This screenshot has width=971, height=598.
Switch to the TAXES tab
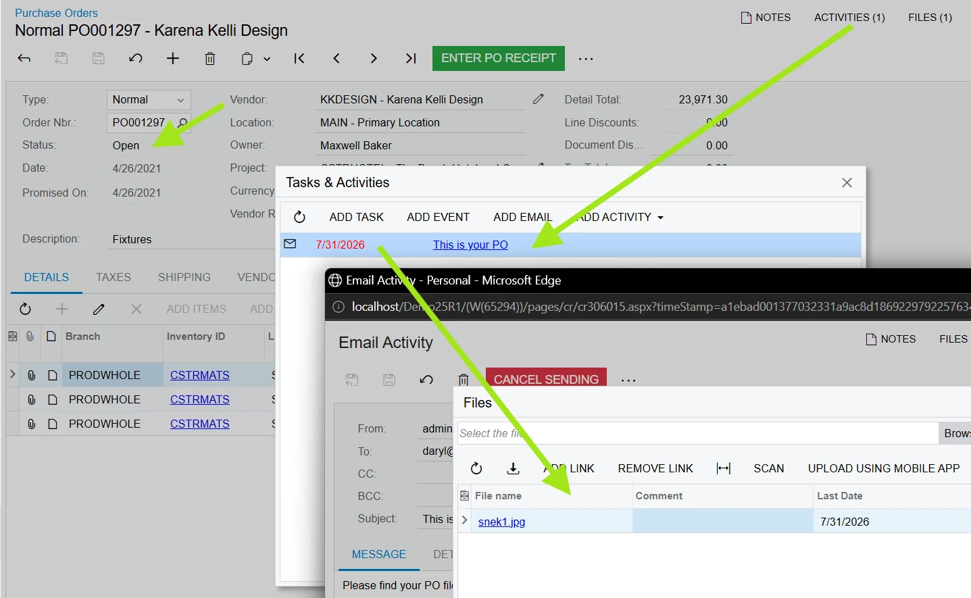point(114,277)
